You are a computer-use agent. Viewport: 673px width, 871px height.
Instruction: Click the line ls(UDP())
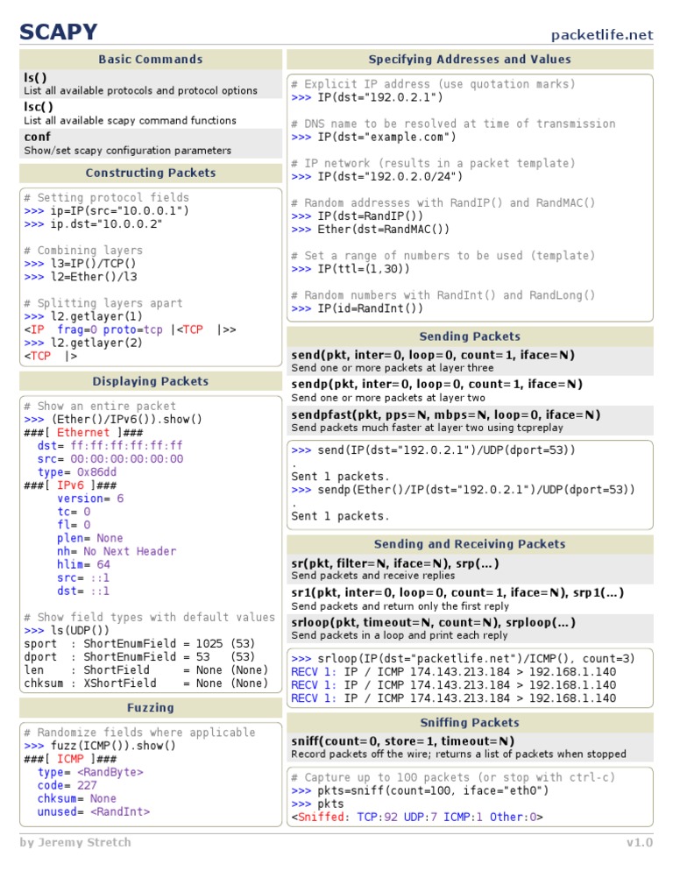tap(67, 631)
